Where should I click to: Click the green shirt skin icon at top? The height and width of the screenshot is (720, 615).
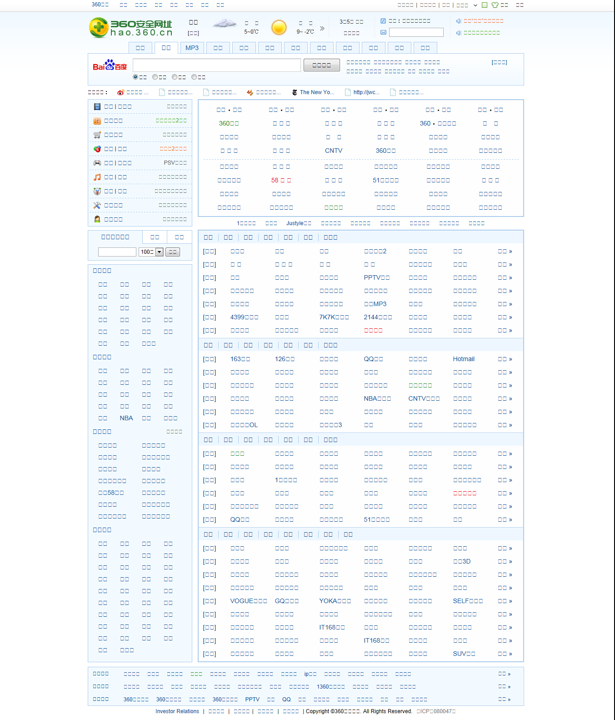click(x=495, y=5)
